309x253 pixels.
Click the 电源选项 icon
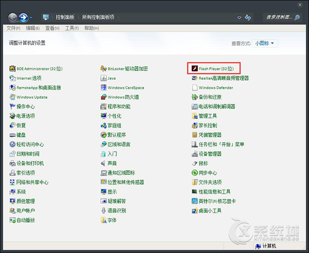(x=12, y=116)
